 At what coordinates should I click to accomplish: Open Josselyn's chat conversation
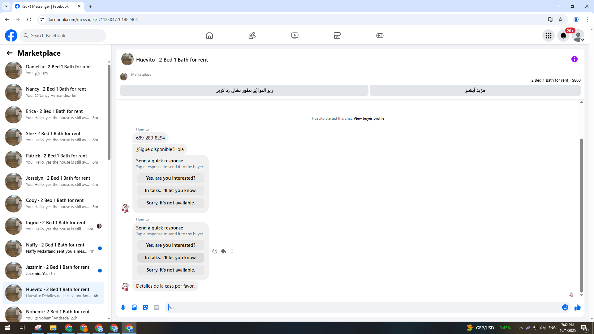tap(53, 182)
